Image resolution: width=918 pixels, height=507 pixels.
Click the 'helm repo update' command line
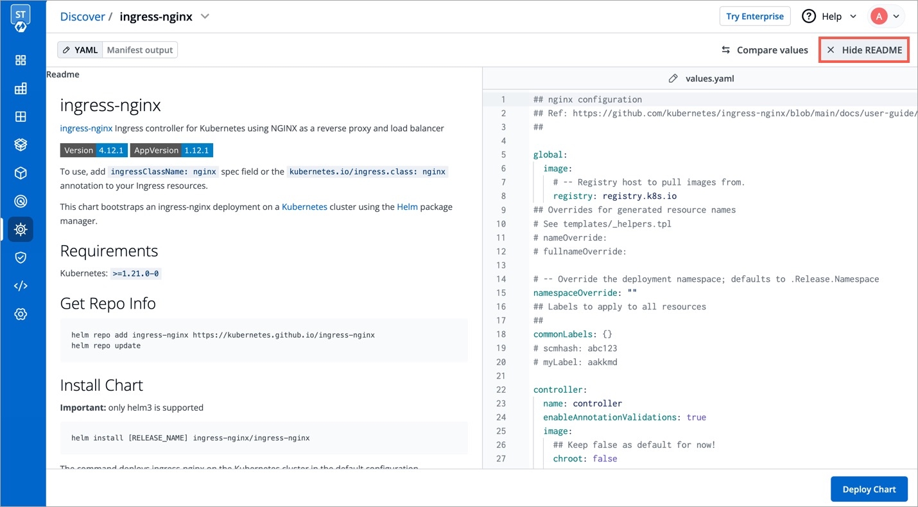[106, 346]
